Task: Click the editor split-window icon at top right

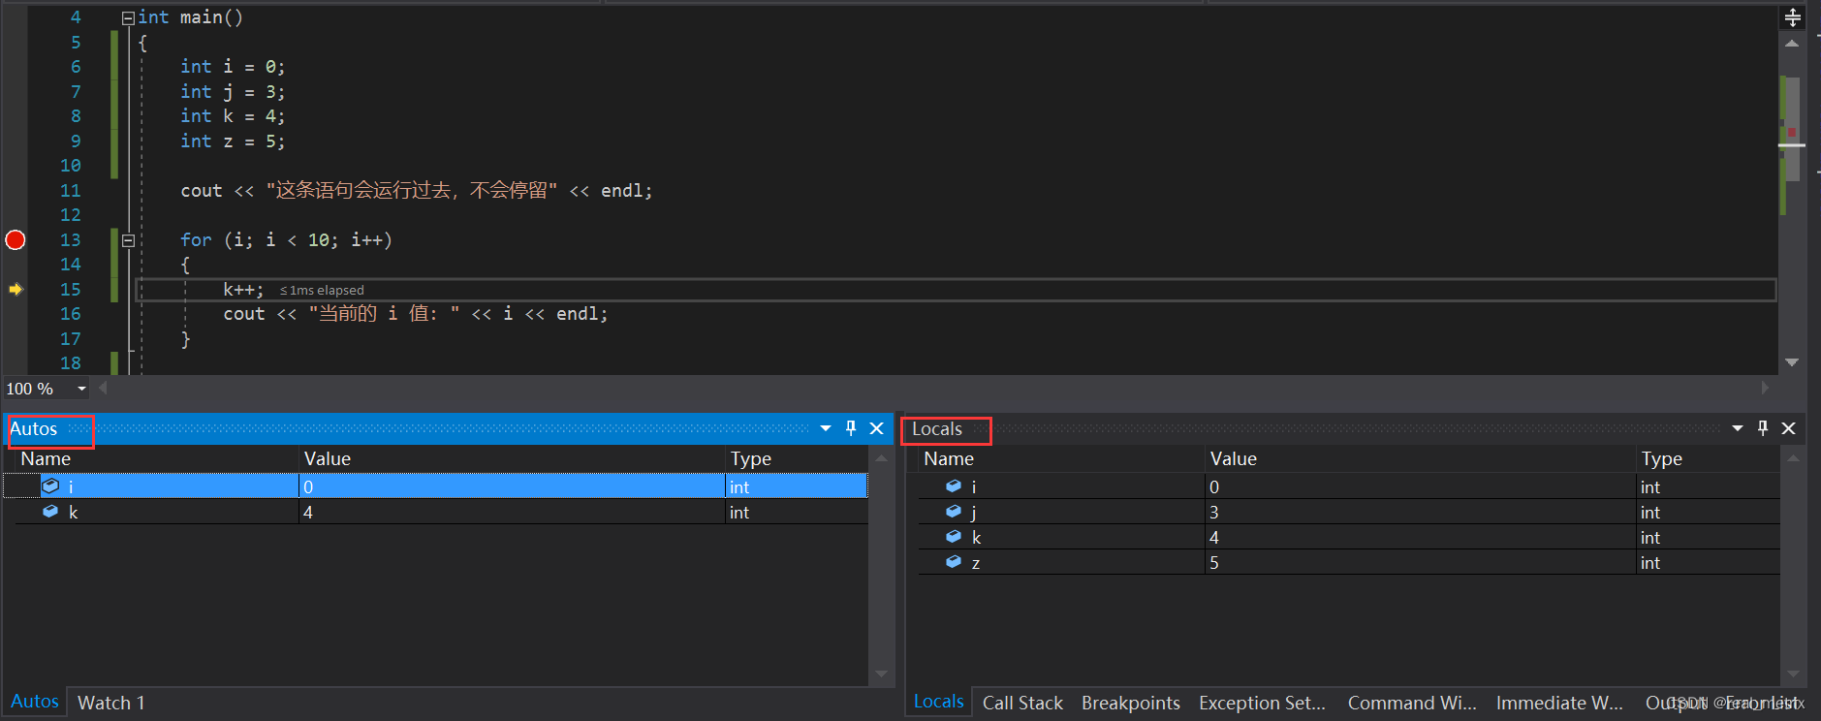Action: [x=1793, y=16]
